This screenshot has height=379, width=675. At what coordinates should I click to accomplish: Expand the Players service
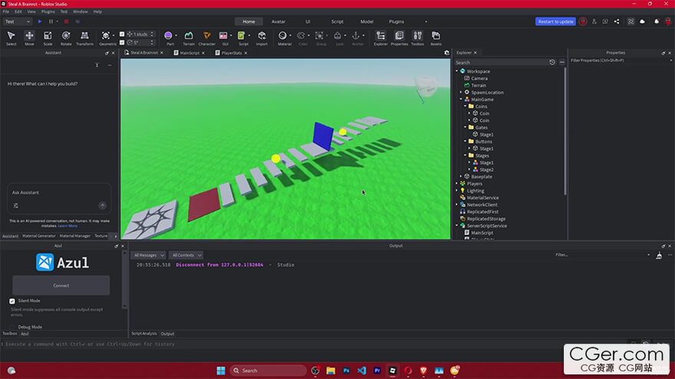(x=457, y=184)
